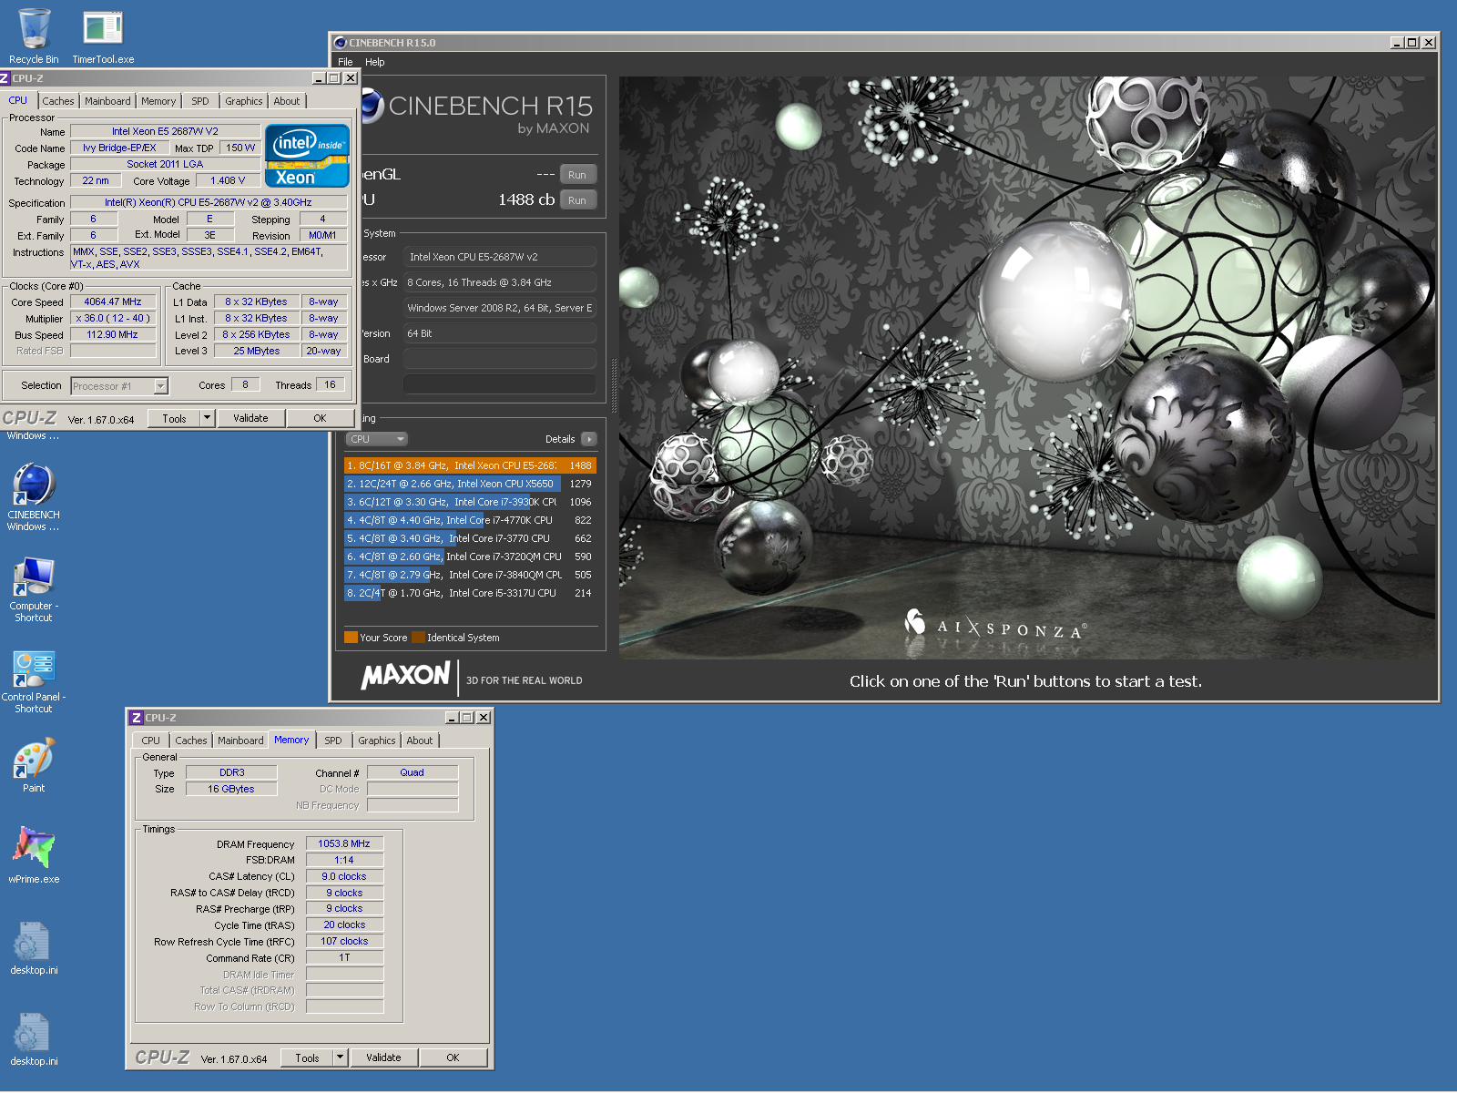Click the Cinebench panel splitter handle
This screenshot has width=1457, height=1093.
coord(613,386)
